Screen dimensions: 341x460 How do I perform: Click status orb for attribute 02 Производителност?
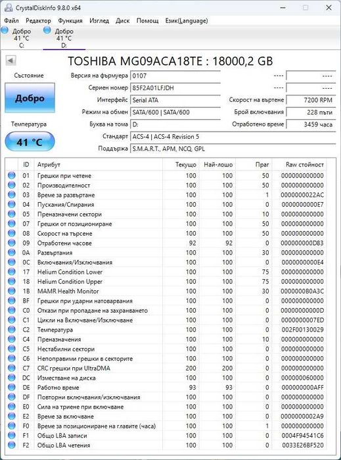coord(11,185)
